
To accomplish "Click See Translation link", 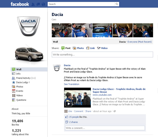I will coord(71,84).
